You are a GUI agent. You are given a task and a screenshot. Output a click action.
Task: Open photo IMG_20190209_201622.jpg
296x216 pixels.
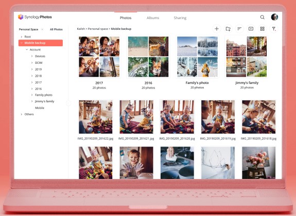[x=96, y=117]
